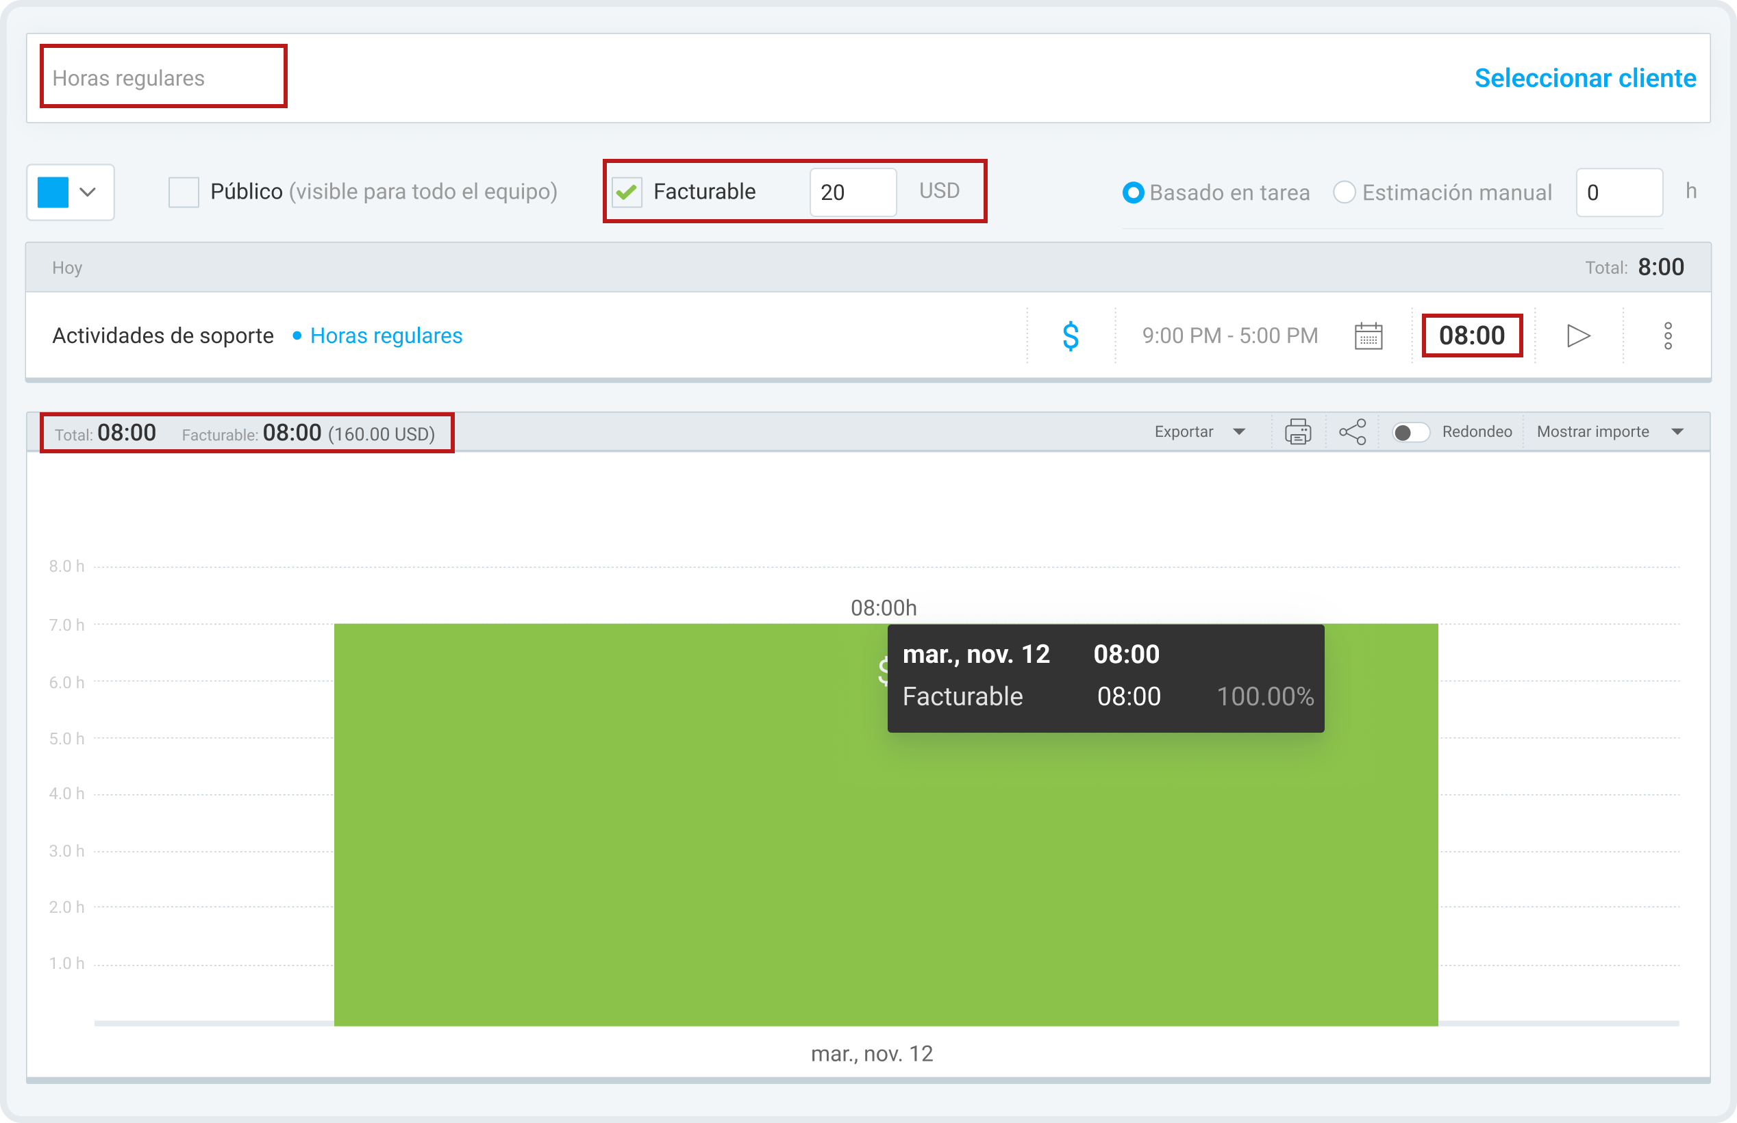The width and height of the screenshot is (1737, 1123).
Task: Open the project color picker dropdown
Action: click(x=70, y=192)
